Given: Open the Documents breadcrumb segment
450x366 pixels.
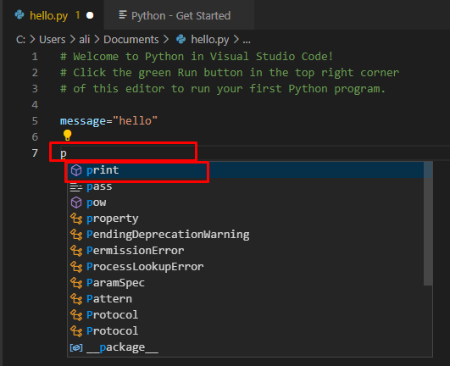Looking at the screenshot, I should [131, 40].
